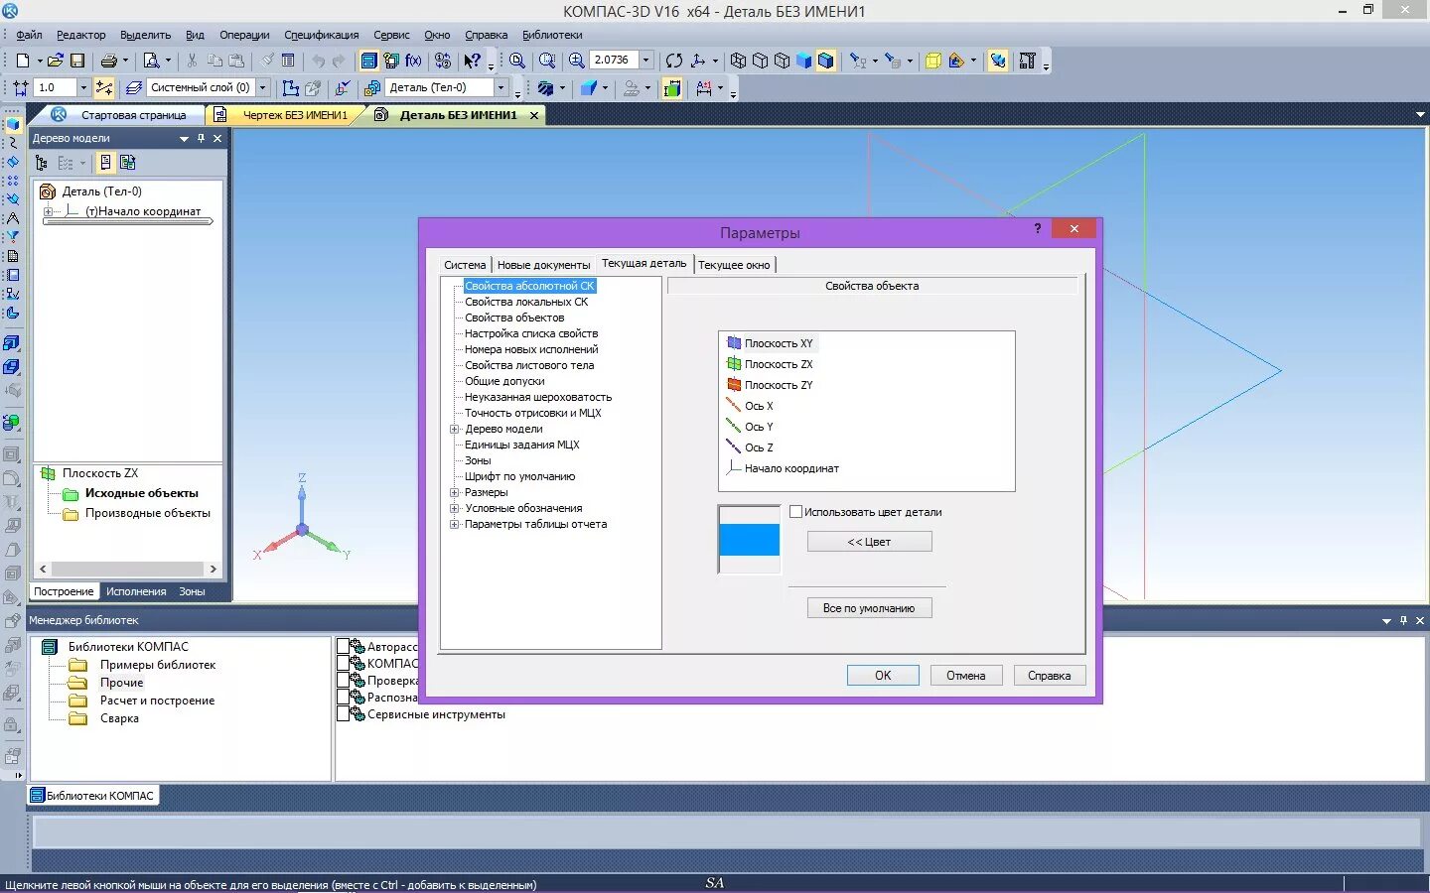The image size is (1430, 893).
Task: Select shaded display blue cube icon
Action: coord(803,61)
